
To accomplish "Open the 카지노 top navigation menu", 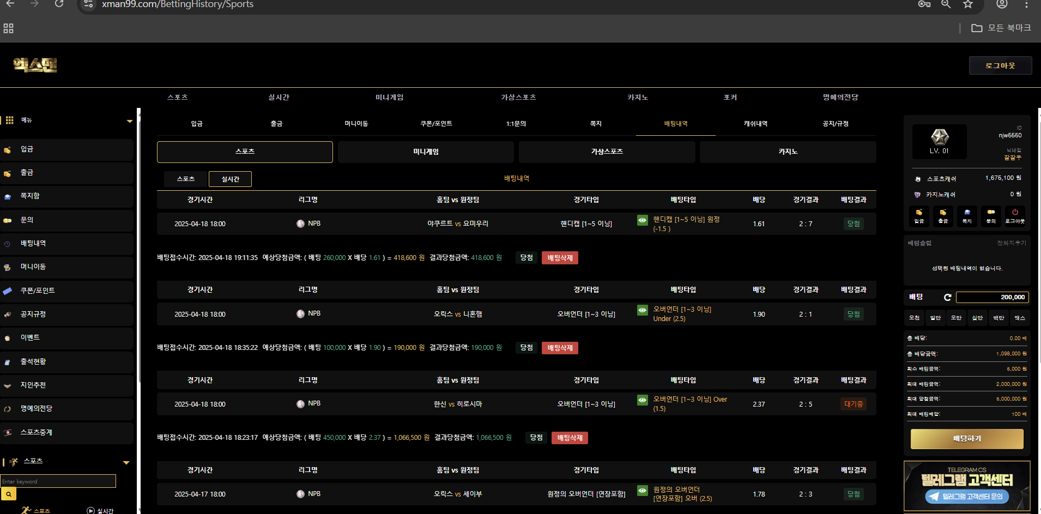I will (637, 98).
